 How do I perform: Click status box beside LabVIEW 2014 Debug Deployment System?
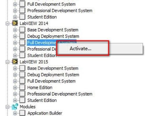click(22, 36)
